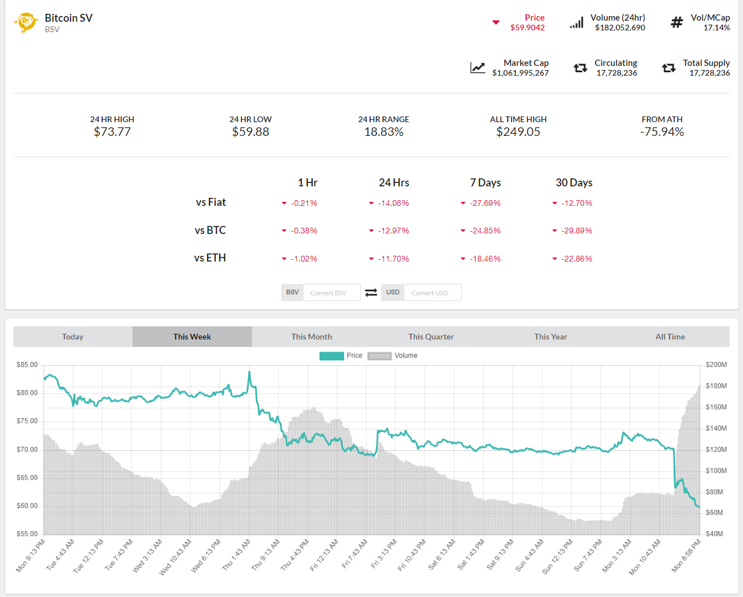Click the vs Fiat row label
743x597 pixels.
[211, 202]
